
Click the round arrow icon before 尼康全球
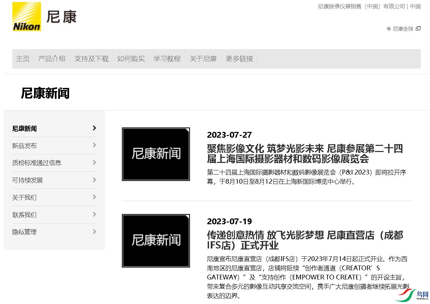(389, 29)
